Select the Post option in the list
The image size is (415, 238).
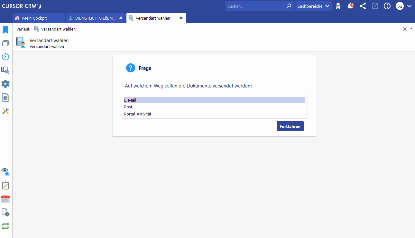(x=214, y=107)
